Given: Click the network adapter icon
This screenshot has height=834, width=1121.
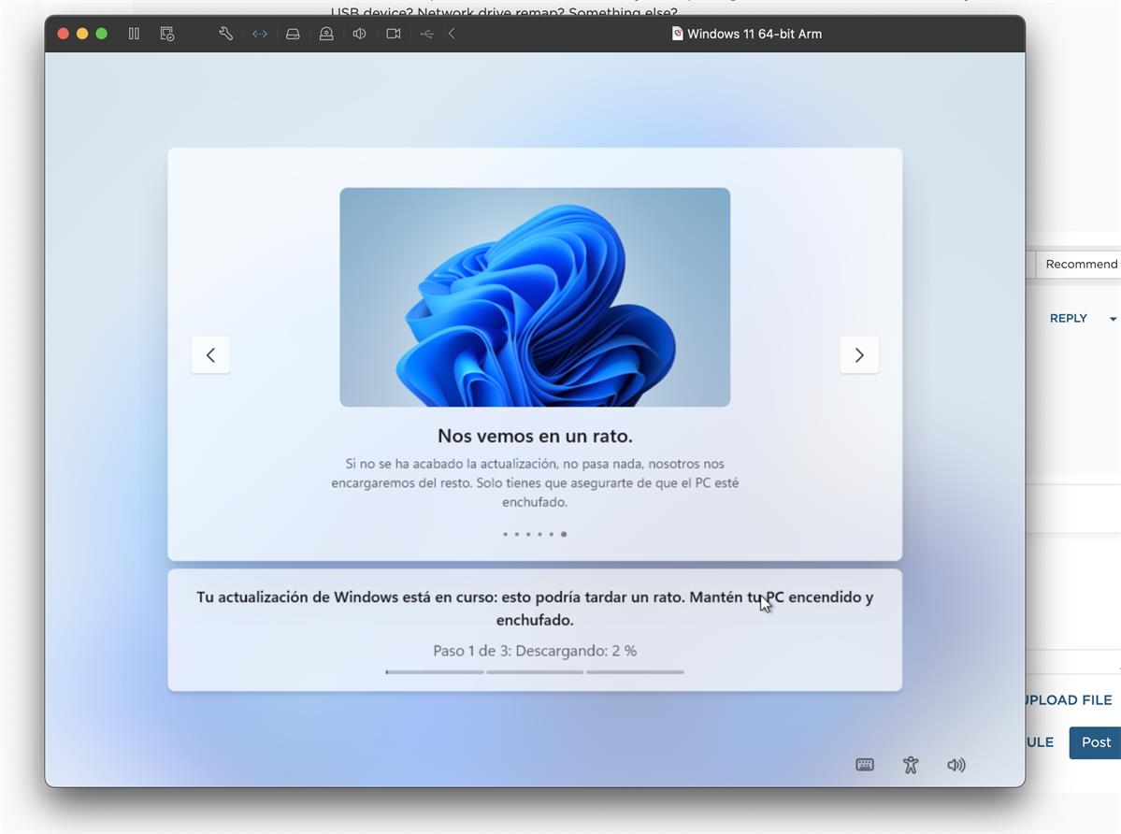Looking at the screenshot, I should [x=260, y=34].
